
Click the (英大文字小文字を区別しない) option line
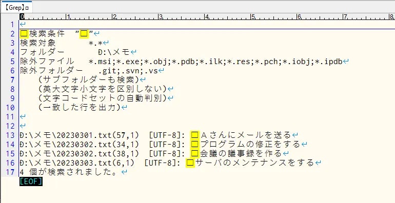[x=103, y=89]
